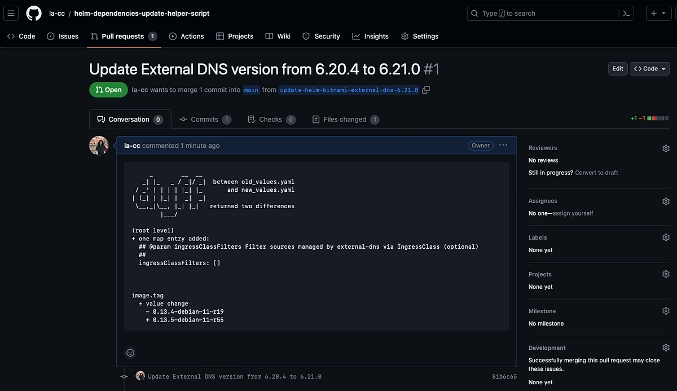Click the GitHub logo
The image size is (677, 391).
pos(34,13)
